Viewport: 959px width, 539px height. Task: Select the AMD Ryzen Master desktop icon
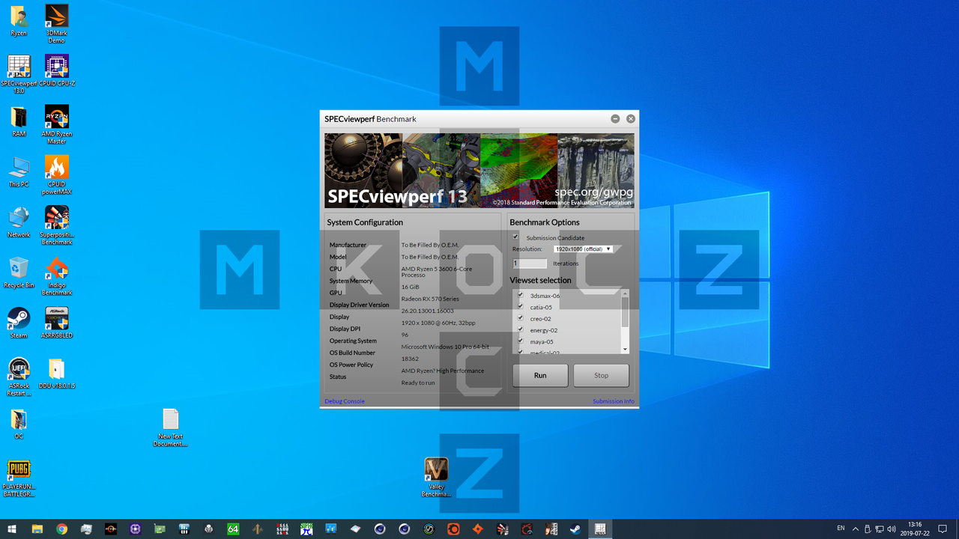point(56,124)
